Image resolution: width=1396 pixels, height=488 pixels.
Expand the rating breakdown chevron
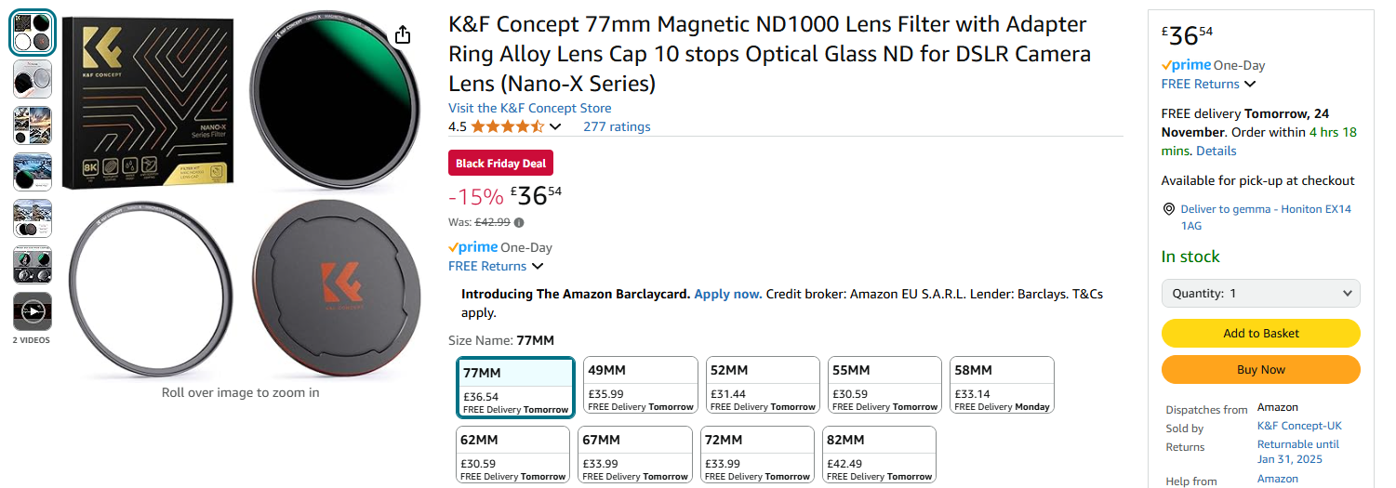click(556, 126)
